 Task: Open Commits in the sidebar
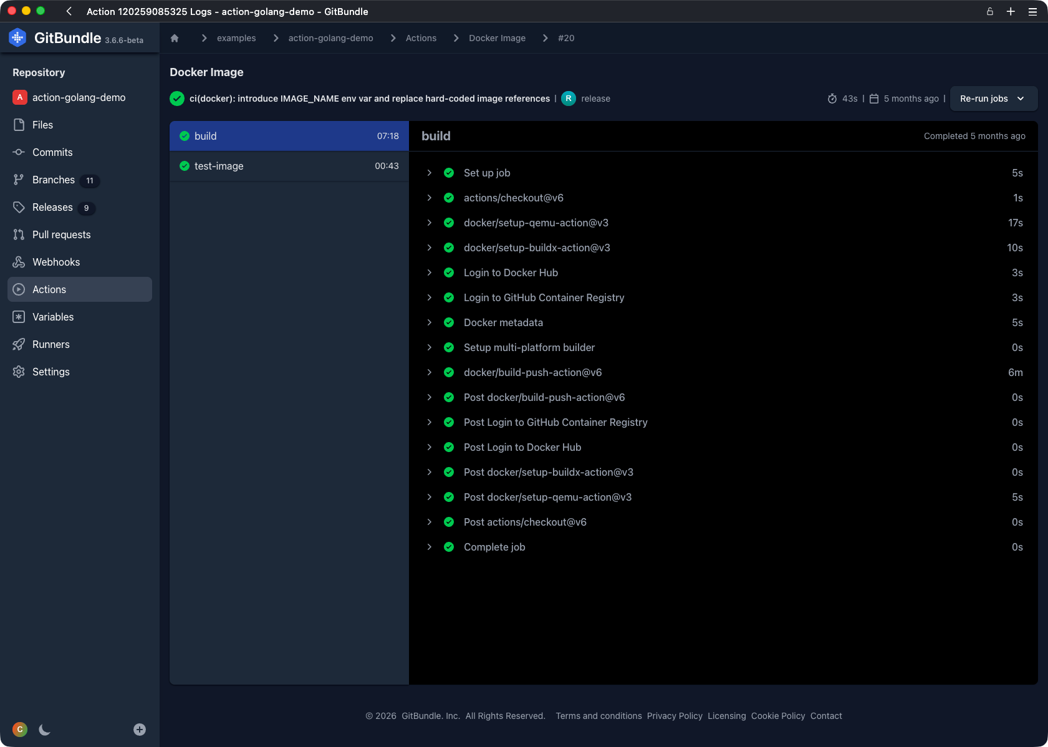pyautogui.click(x=80, y=152)
